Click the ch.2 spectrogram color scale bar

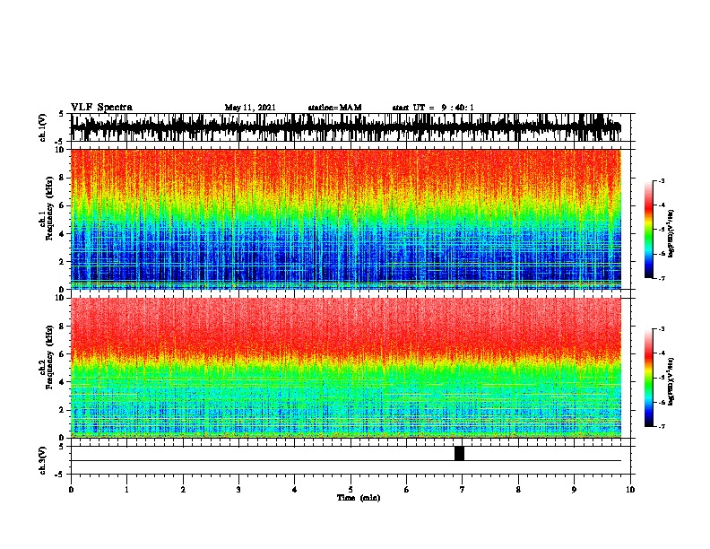pos(649,378)
